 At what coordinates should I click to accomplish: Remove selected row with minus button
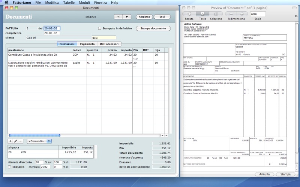pos(21,141)
